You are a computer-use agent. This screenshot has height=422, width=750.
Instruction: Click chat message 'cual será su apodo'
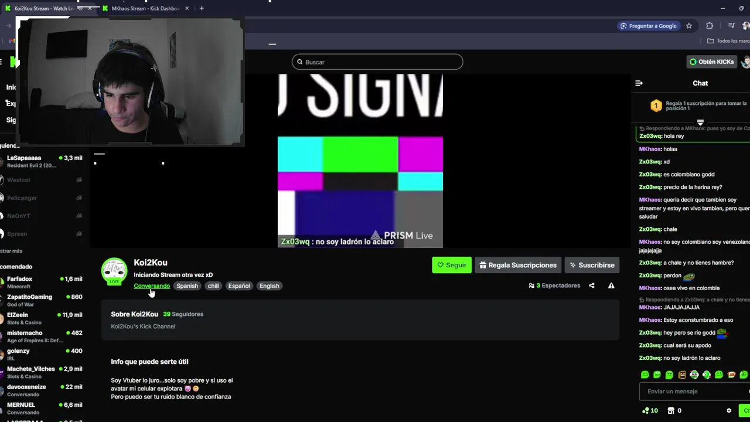pyautogui.click(x=687, y=345)
